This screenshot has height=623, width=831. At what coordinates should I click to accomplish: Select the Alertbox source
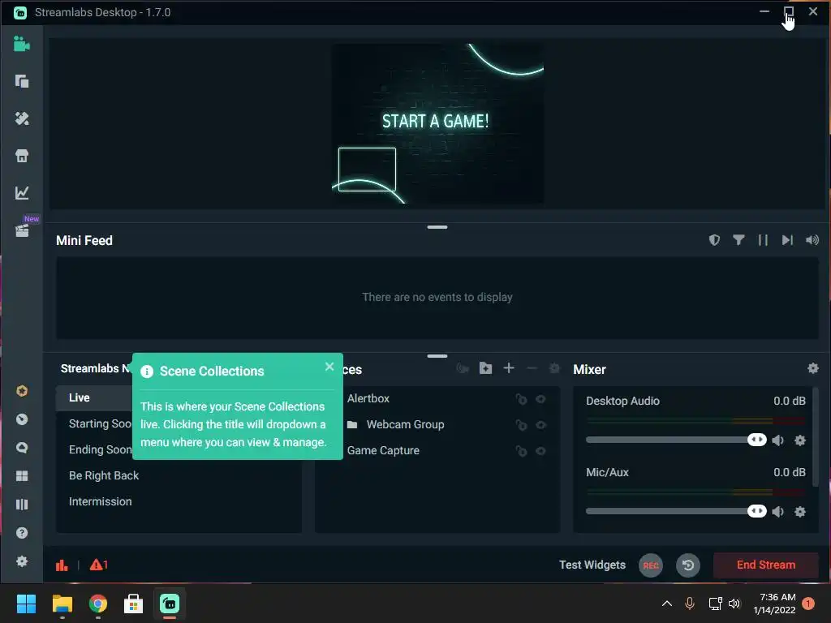[368, 398]
